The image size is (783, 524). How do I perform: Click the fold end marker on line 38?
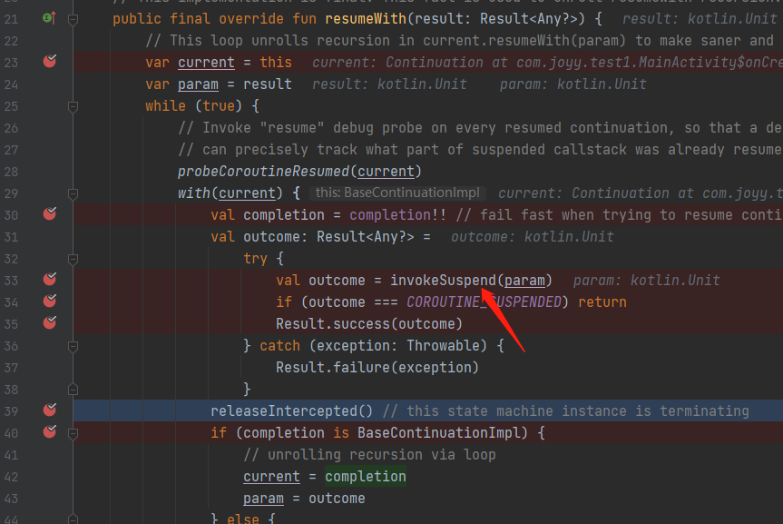(73, 390)
